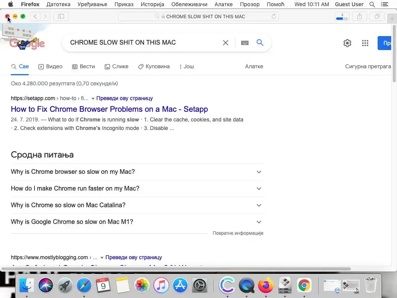Viewport: 397px width, 298px height.
Task: Open dropdown arrow beside setapp.com URL
Action: [93, 99]
